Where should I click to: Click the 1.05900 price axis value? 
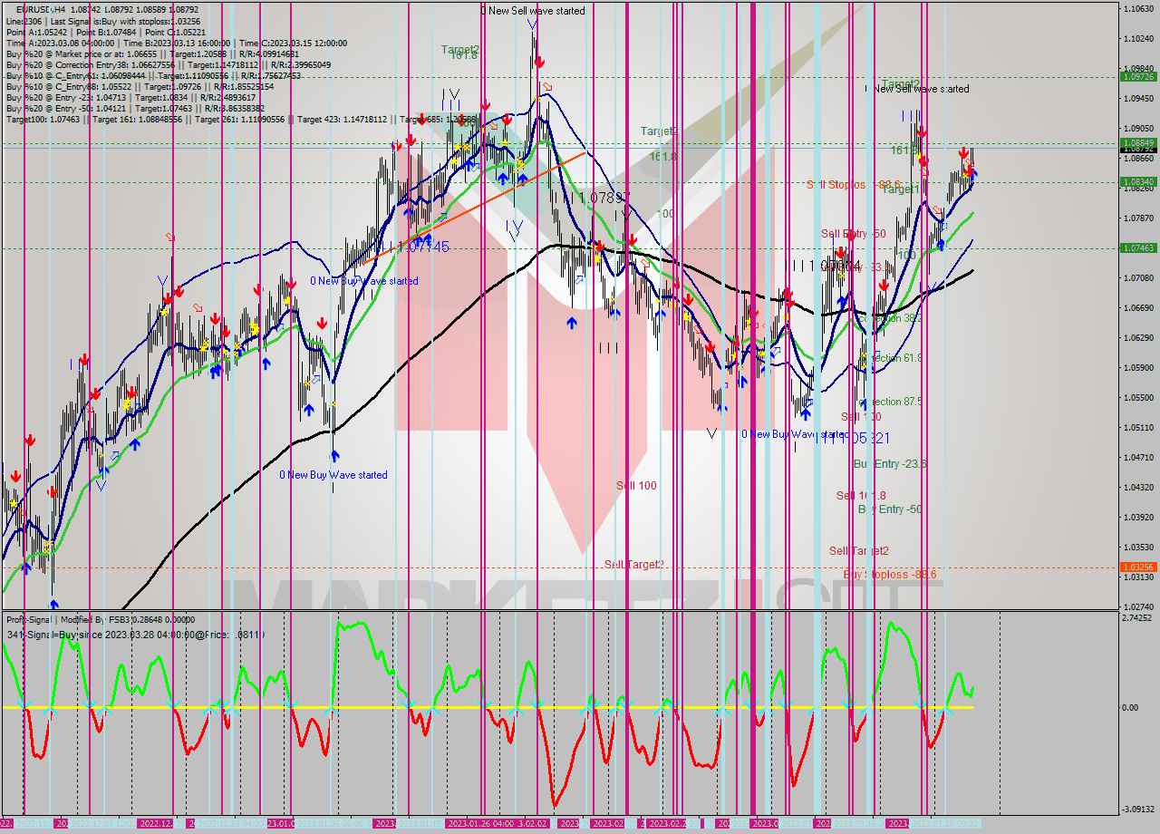coord(1138,367)
